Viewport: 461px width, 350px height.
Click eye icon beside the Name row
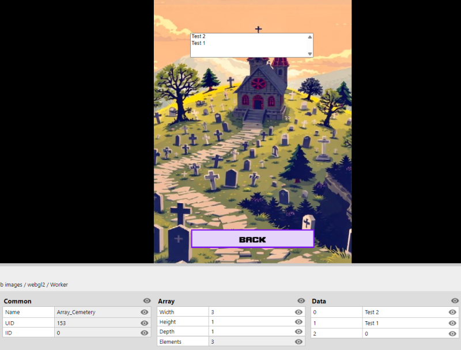[x=144, y=312]
